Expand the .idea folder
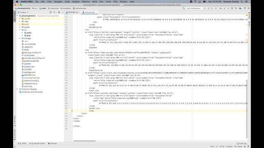The width and height of the screenshot is (264, 148). (20, 21)
